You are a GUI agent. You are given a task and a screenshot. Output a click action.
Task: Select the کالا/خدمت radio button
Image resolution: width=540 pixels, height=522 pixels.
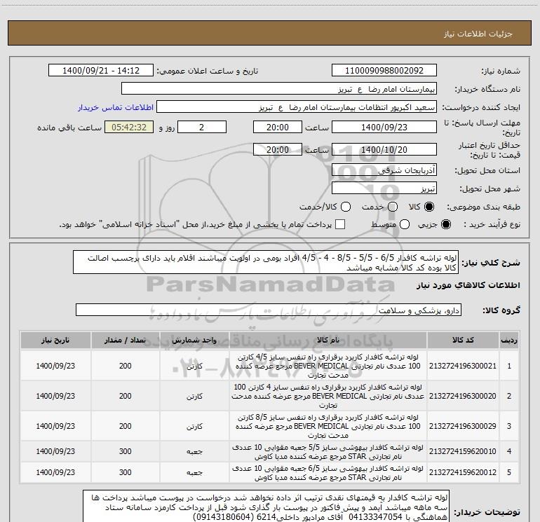click(346, 207)
